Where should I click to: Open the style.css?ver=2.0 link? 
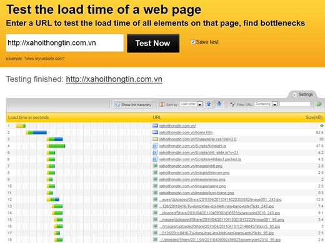197,139
